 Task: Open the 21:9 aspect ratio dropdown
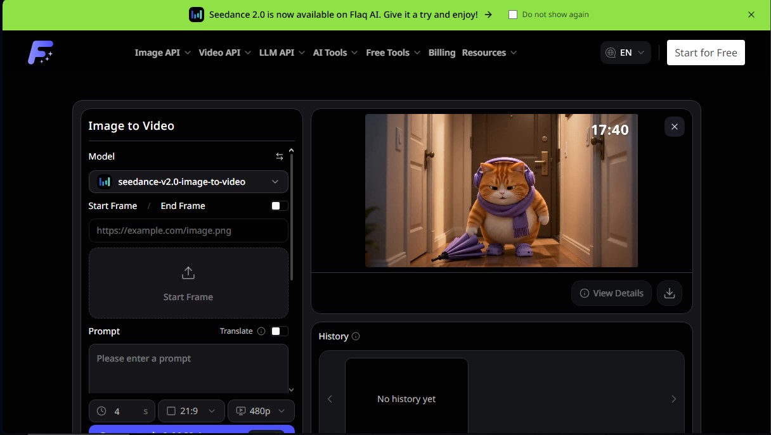191,411
